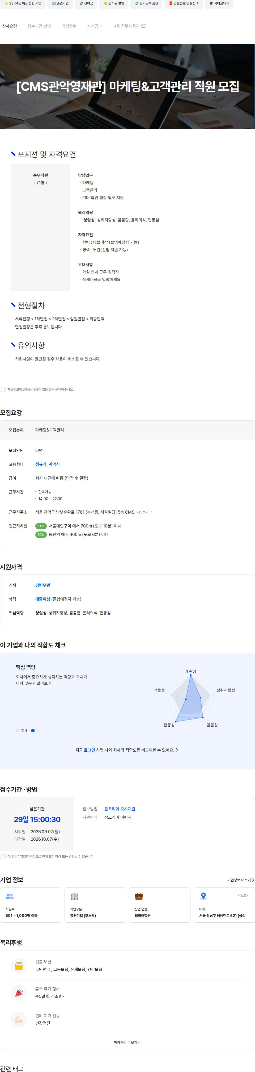This screenshot has height=1072, width=255.
Task: Click the map pin icon in 위치 card
Action: 203,896
